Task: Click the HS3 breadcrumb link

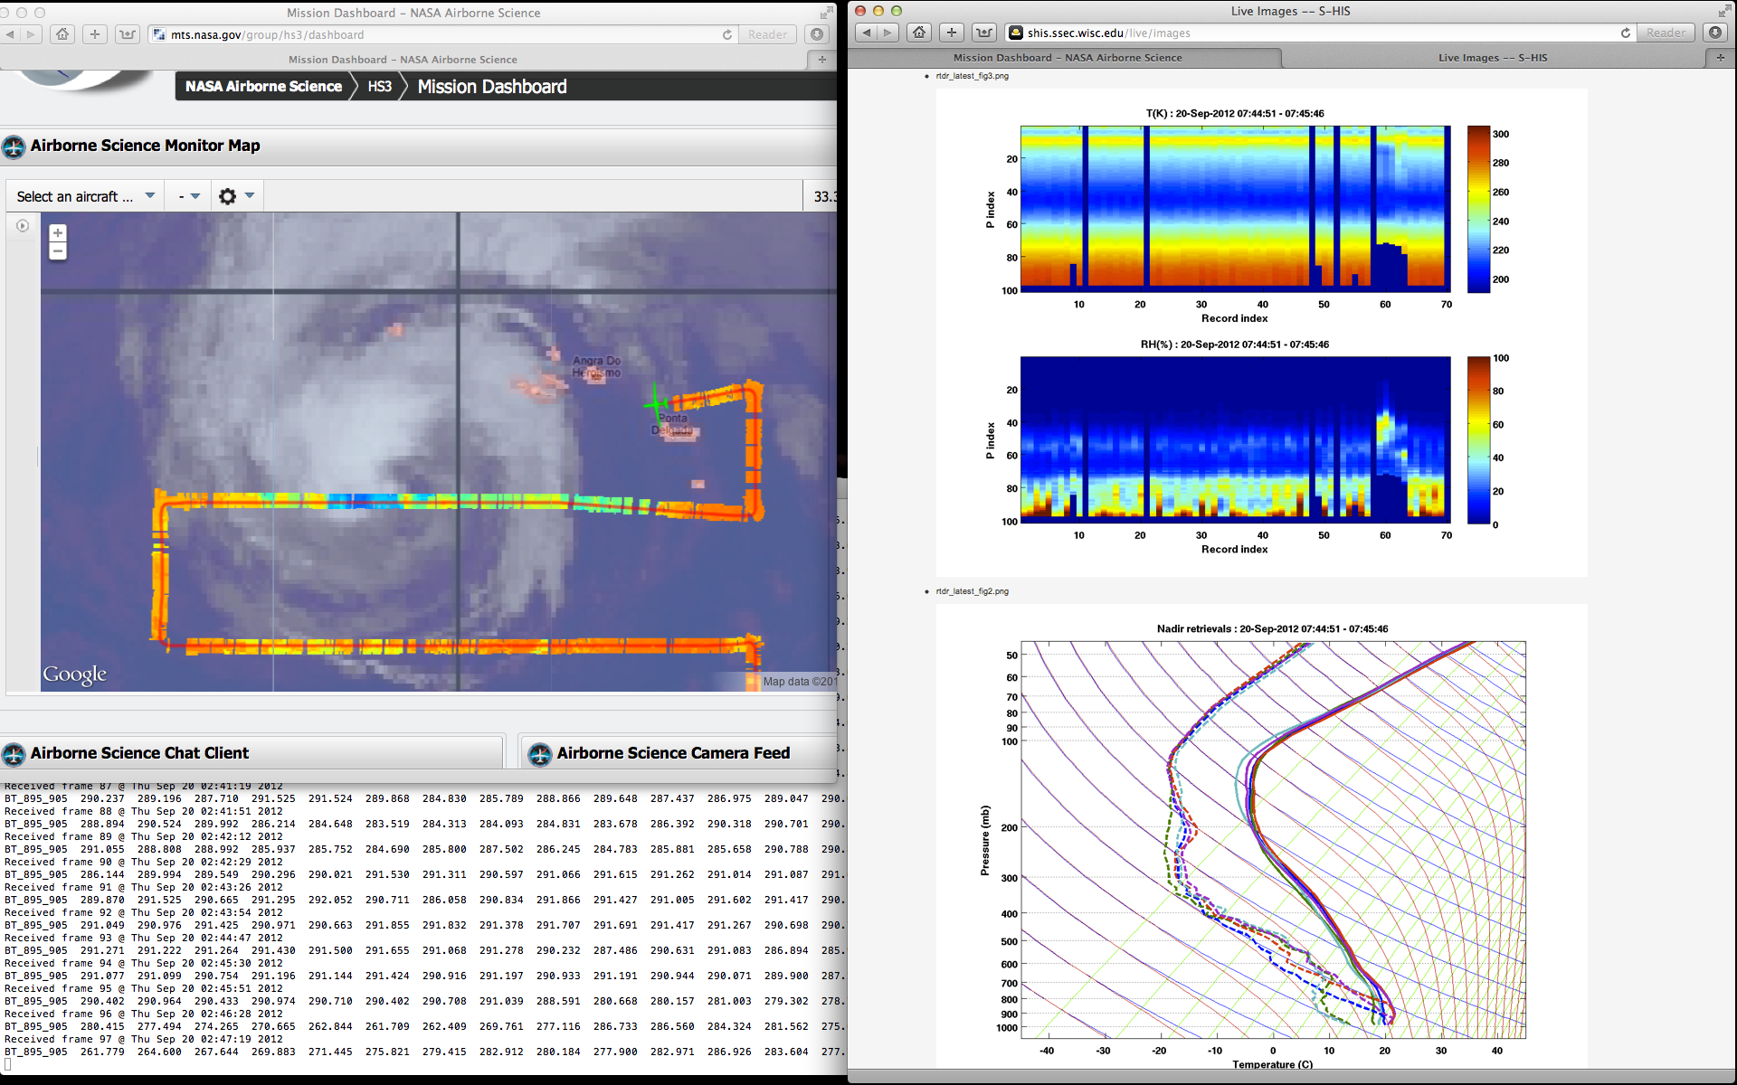Action: (379, 87)
